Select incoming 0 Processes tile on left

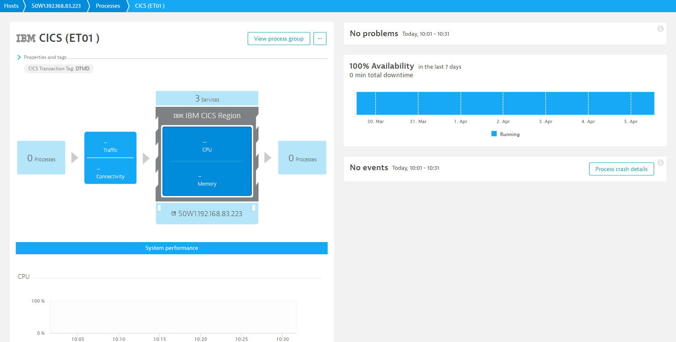click(41, 158)
